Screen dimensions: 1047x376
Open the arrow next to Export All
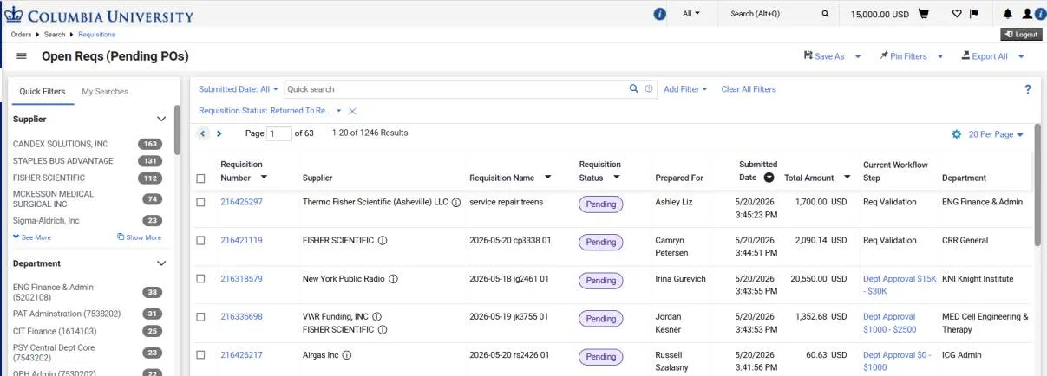coord(1021,56)
